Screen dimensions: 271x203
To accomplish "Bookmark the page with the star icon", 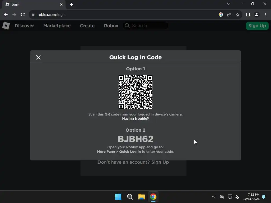I will (x=238, y=15).
